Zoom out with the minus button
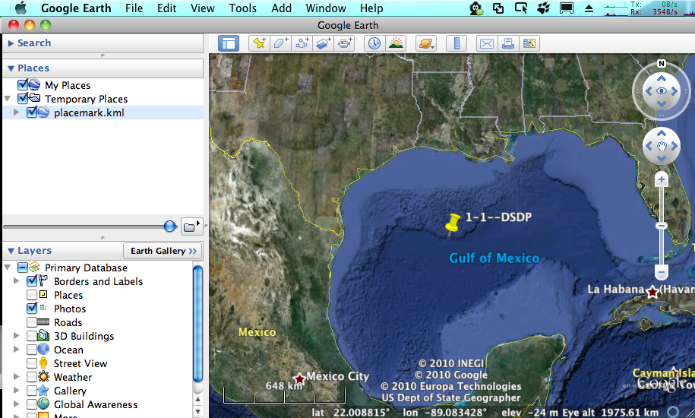The image size is (695, 418). click(662, 272)
